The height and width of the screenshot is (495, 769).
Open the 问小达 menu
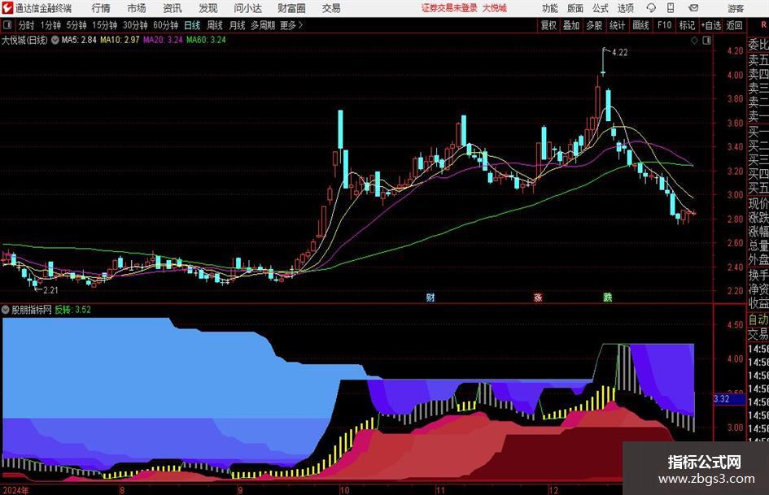247,8
